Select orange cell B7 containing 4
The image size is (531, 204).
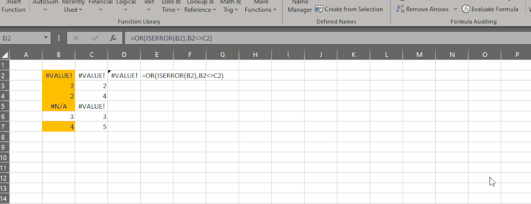pos(59,127)
